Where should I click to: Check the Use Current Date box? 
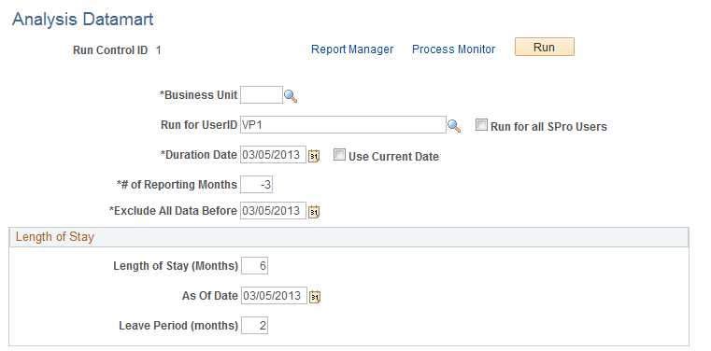pyautogui.click(x=339, y=155)
